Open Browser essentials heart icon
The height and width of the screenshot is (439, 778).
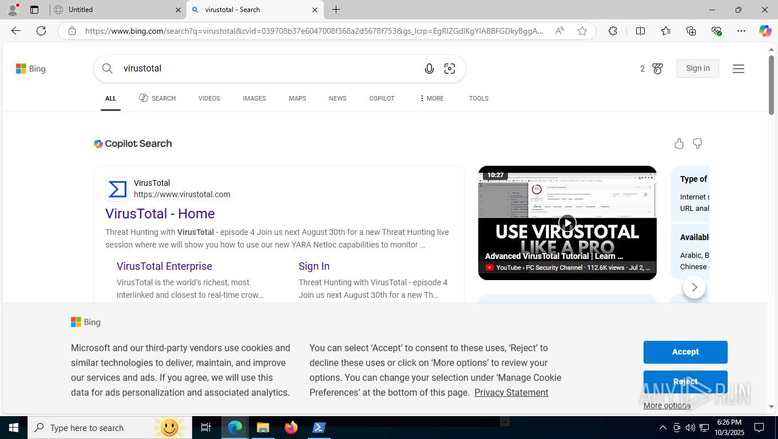tap(716, 31)
